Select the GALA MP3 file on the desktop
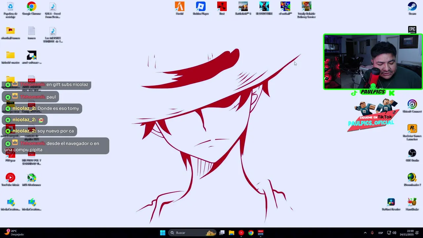 pos(53,10)
